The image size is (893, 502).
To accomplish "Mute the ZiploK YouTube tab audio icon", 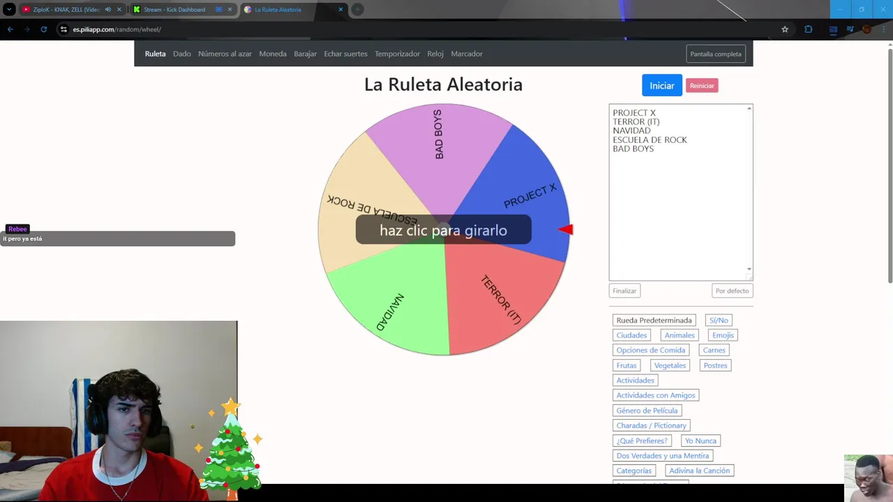I will [107, 10].
